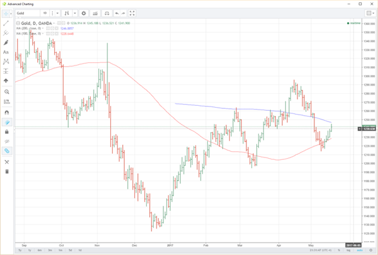Set range to 5d
This screenshot has height=255, width=378.
click(x=70, y=251)
